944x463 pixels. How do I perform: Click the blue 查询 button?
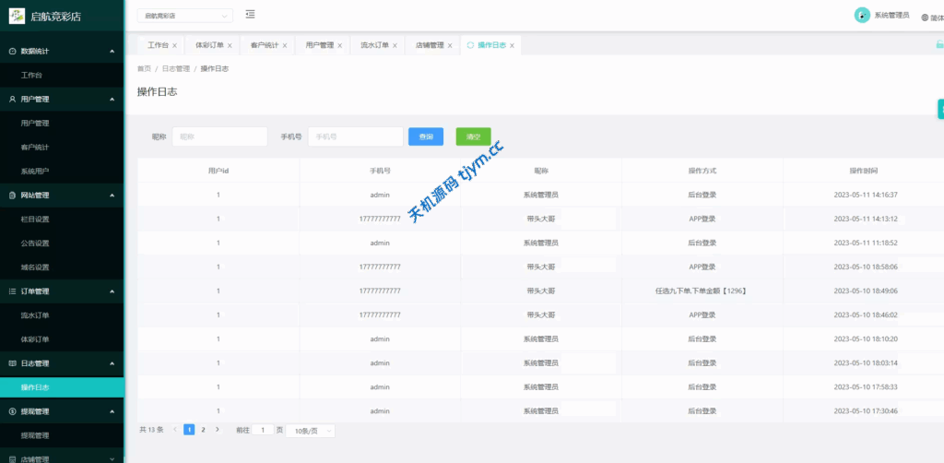[426, 137]
